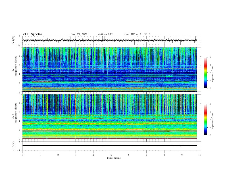Click the ch.3(V) axis label at bottom
225x174 pixels.
14,146
